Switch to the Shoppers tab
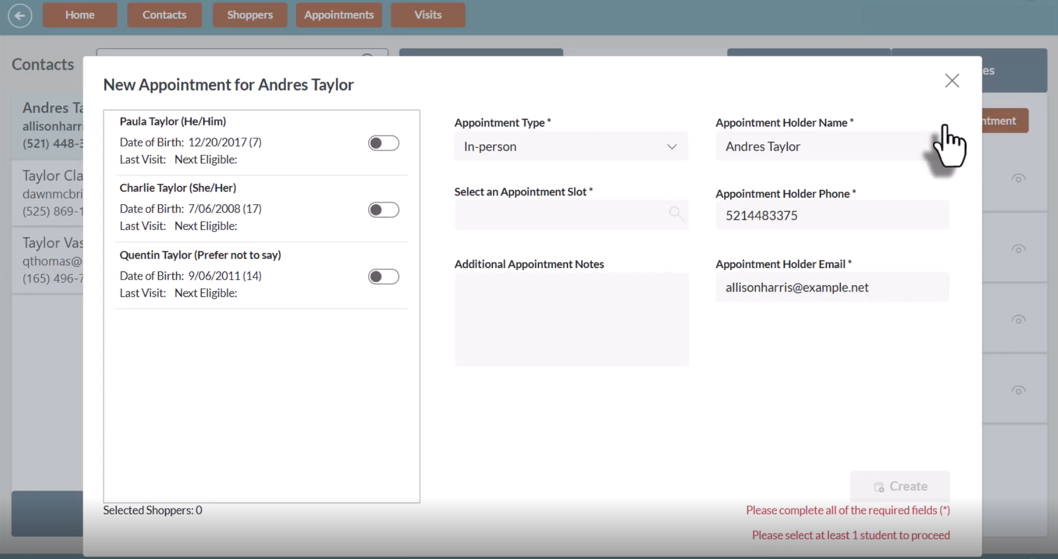This screenshot has width=1058, height=559. click(249, 15)
